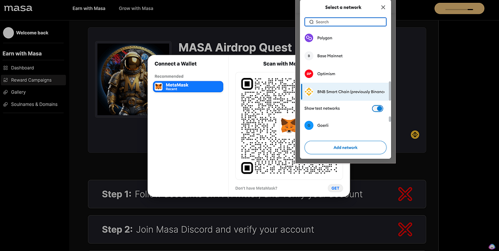Select Polygon network
This screenshot has width=499, height=251.
tap(345, 38)
